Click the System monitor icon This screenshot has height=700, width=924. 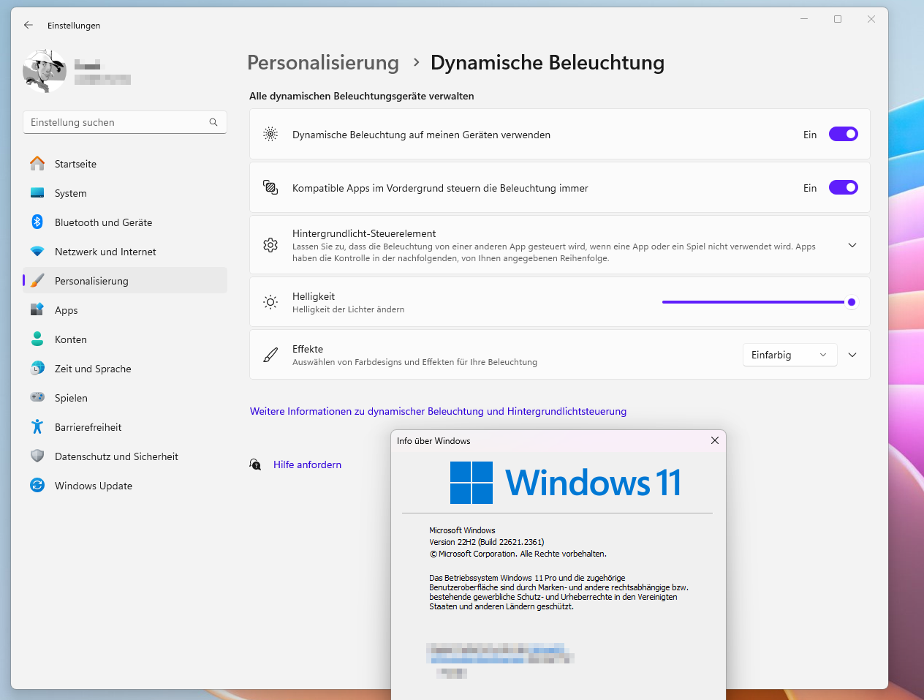37,193
